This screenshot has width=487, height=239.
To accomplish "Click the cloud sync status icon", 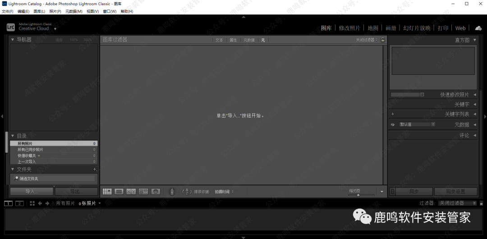I will pos(478,28).
